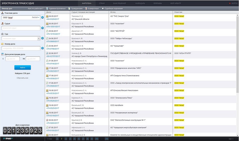Viewport: 239px width, 141px height.
Task: Open case А79-9889/2017
Action: click(53, 42)
